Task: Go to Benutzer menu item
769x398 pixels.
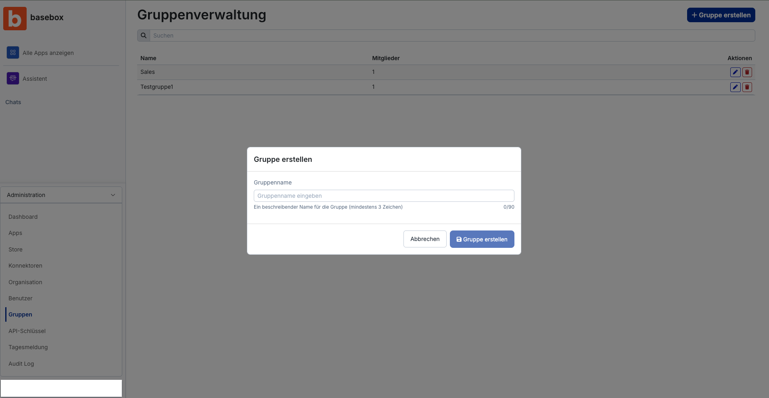Action: pos(21,298)
